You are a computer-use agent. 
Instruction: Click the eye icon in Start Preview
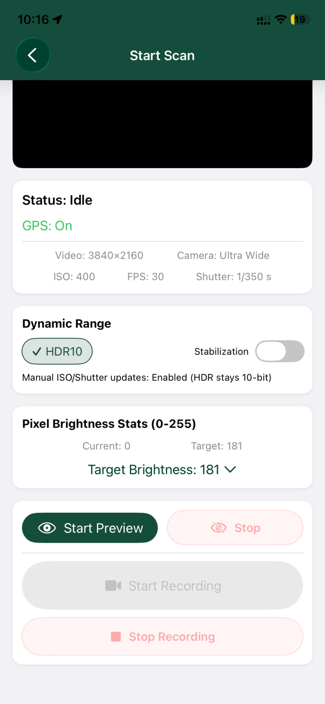point(47,528)
